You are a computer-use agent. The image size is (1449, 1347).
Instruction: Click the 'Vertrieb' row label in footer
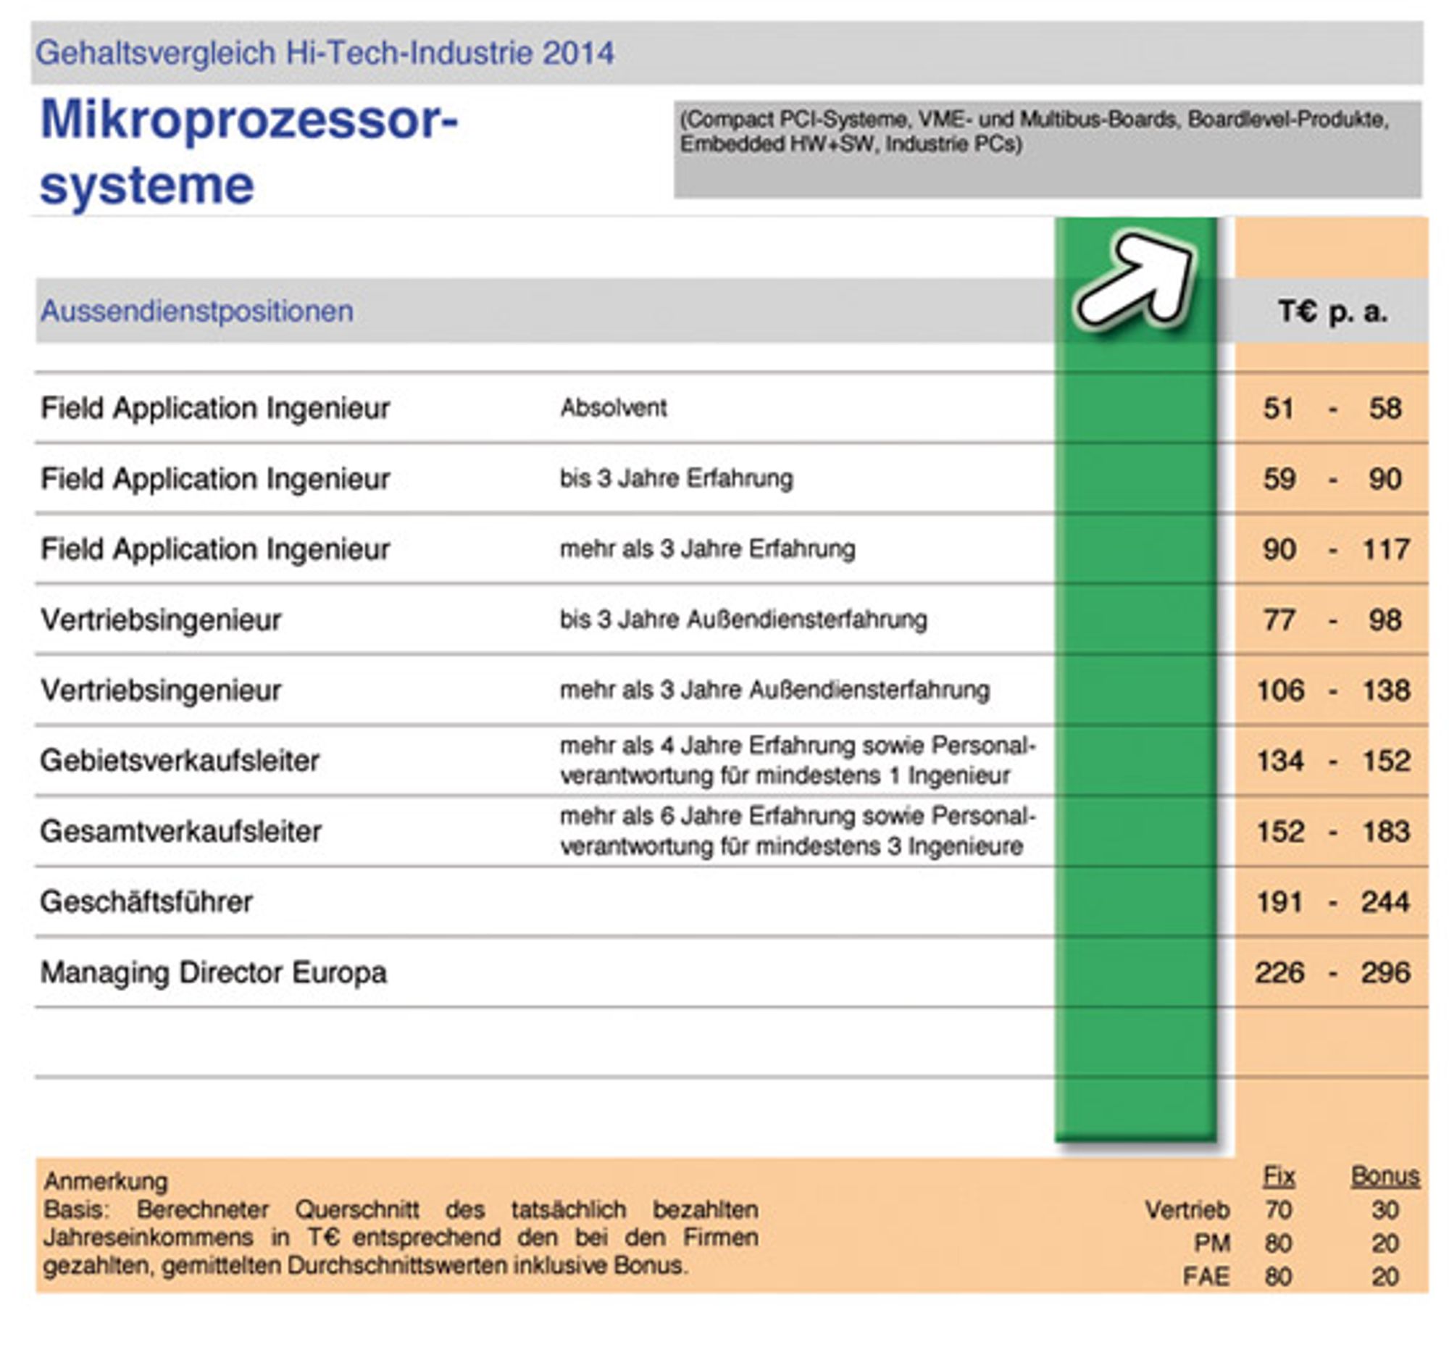(1187, 1210)
